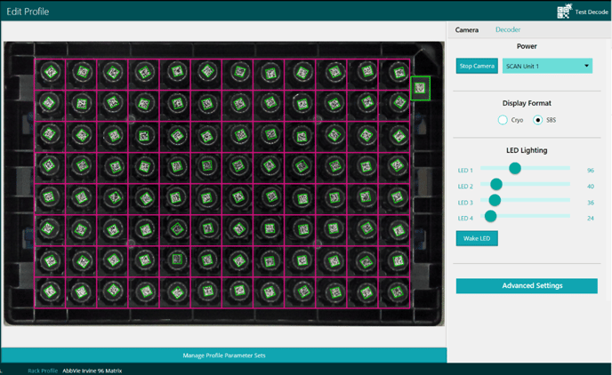Open Manage Profile Parameter Sets bar
Screen dimensions: 612x375
pyautogui.click(x=224, y=355)
